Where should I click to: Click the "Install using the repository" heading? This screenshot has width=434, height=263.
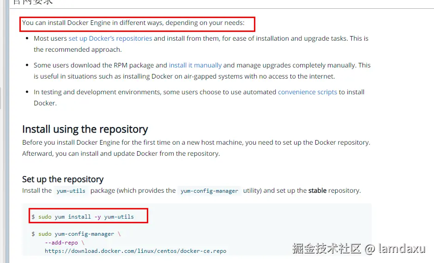click(85, 129)
